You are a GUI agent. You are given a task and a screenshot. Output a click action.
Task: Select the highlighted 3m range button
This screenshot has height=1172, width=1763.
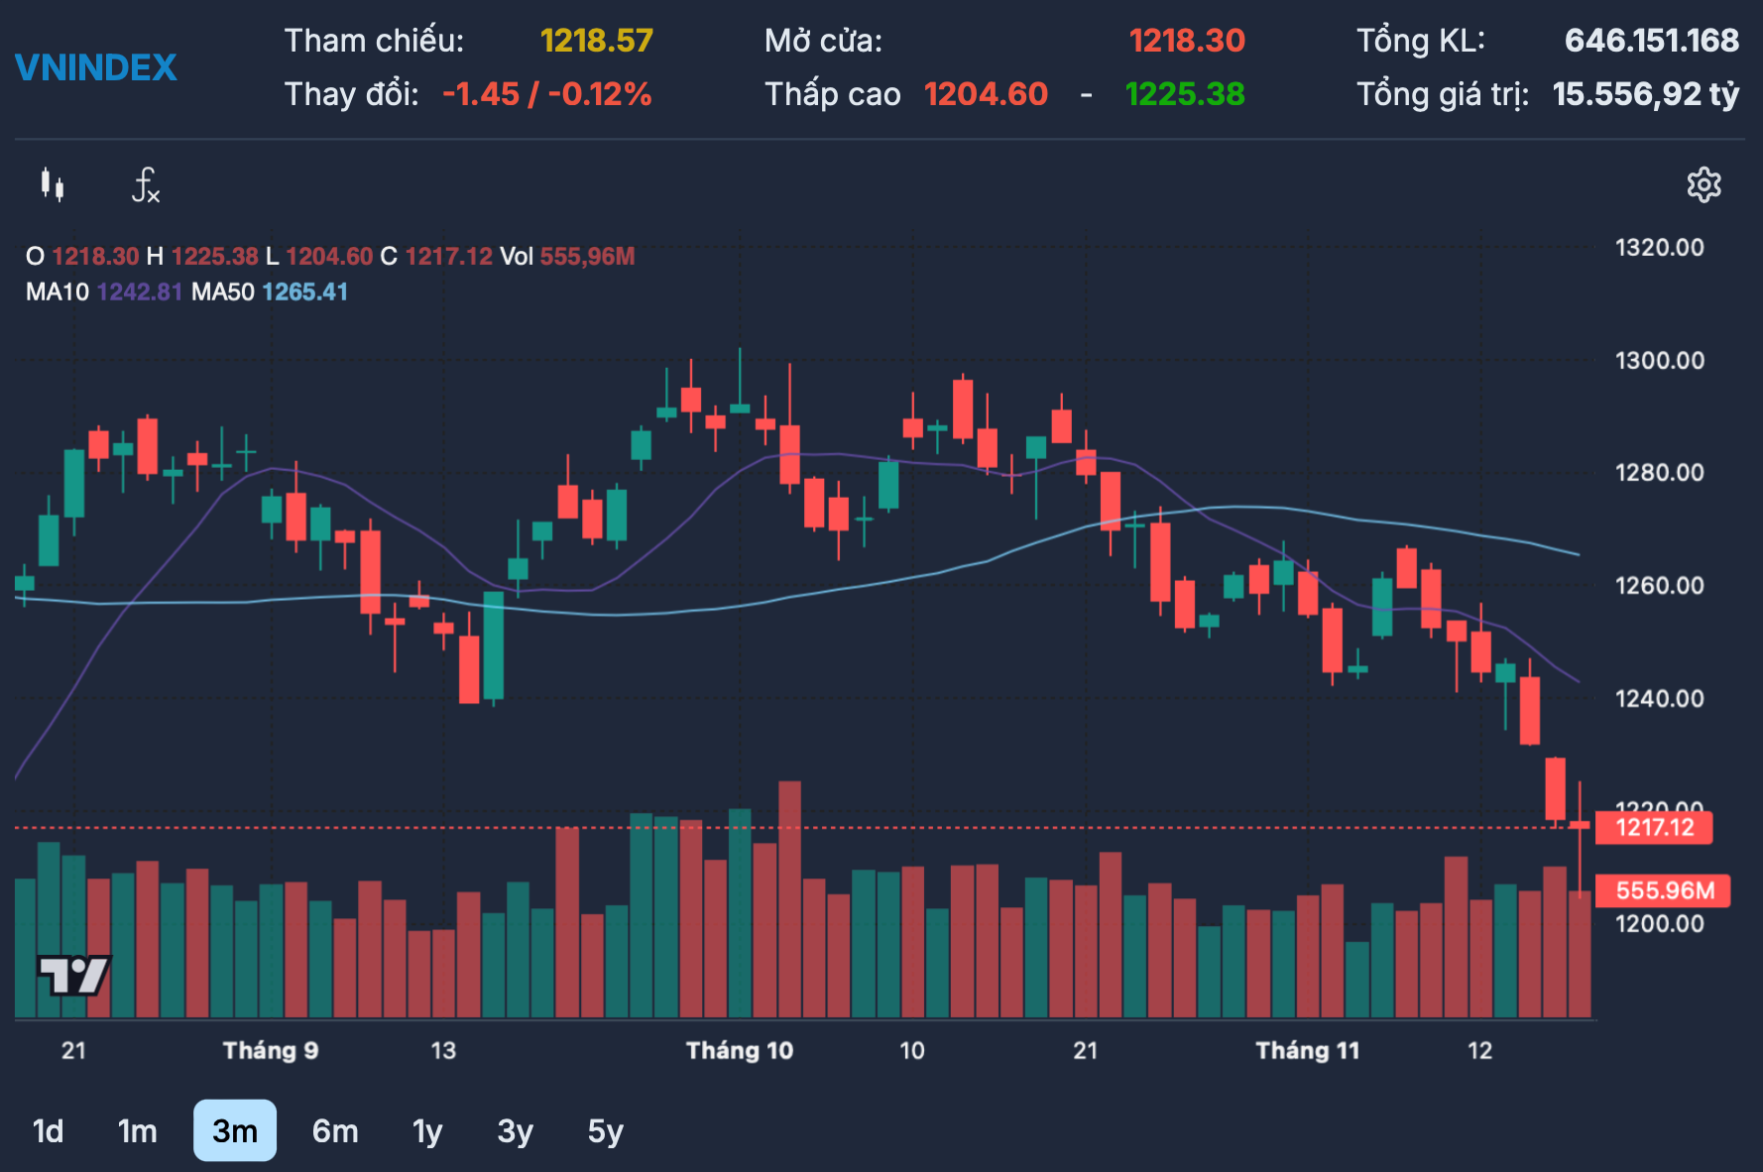click(235, 1130)
